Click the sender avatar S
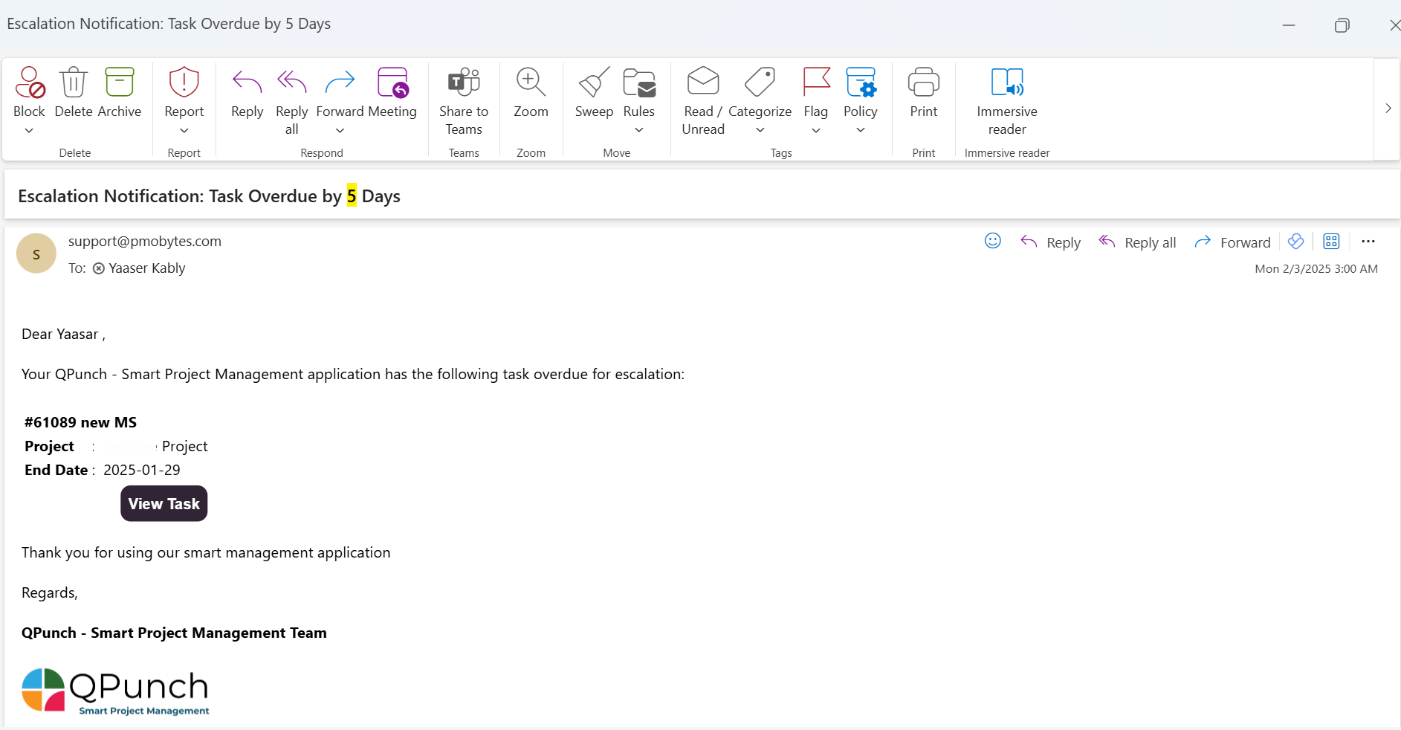1401x730 pixels. point(36,253)
